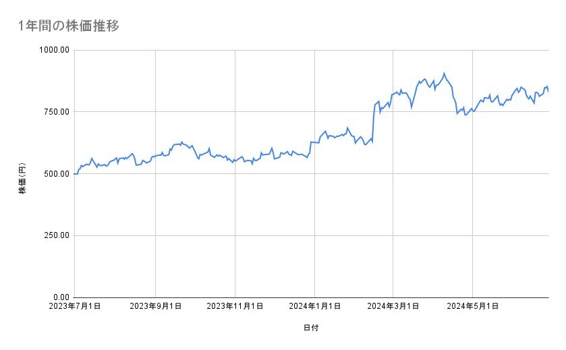
Task: Click the 2023年11月1日 date label
Action: tap(235, 306)
